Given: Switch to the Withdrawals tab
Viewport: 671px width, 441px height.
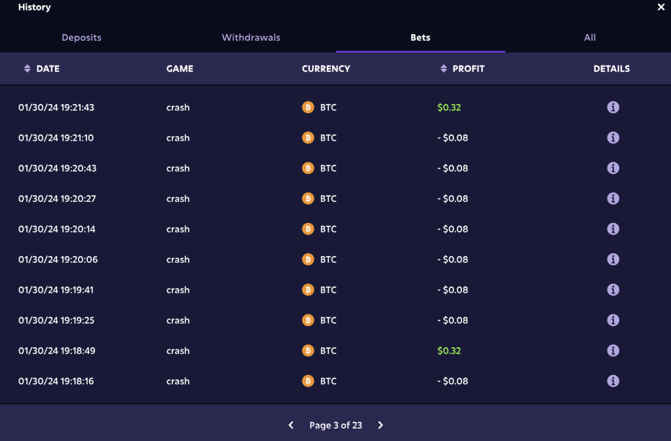Looking at the screenshot, I should (x=251, y=37).
